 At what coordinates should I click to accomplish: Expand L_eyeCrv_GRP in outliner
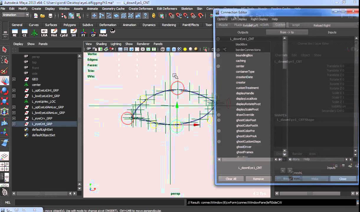(14, 118)
